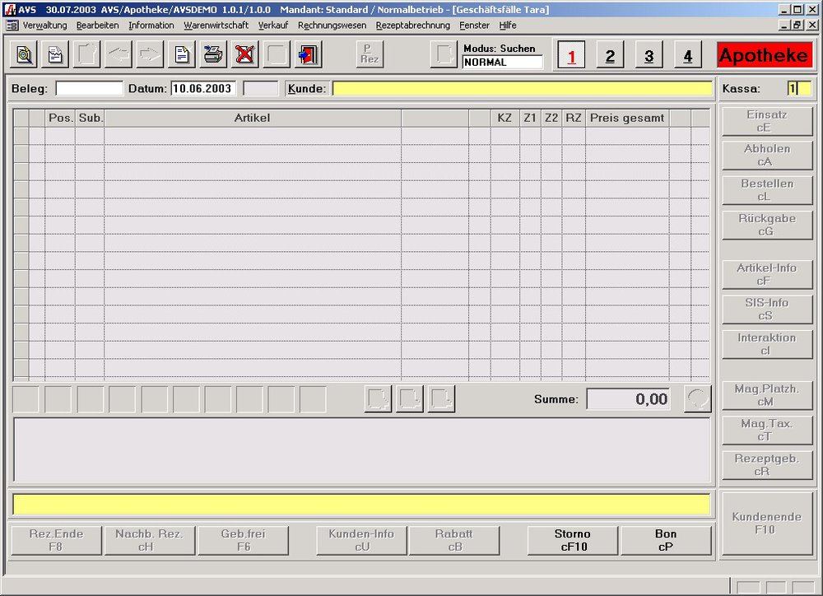Viewport: 823px width, 596px height.
Task: Click the blank page document icon
Action: 180,55
